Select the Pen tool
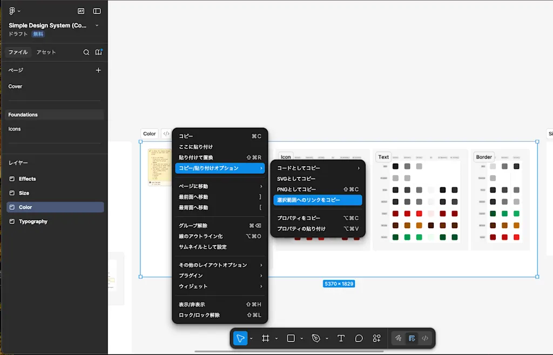The width and height of the screenshot is (553, 355). pyautogui.click(x=316, y=338)
